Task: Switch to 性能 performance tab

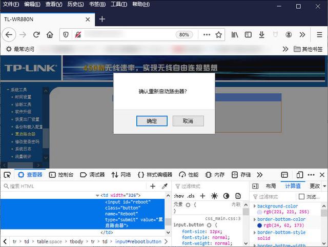Action: click(189, 175)
